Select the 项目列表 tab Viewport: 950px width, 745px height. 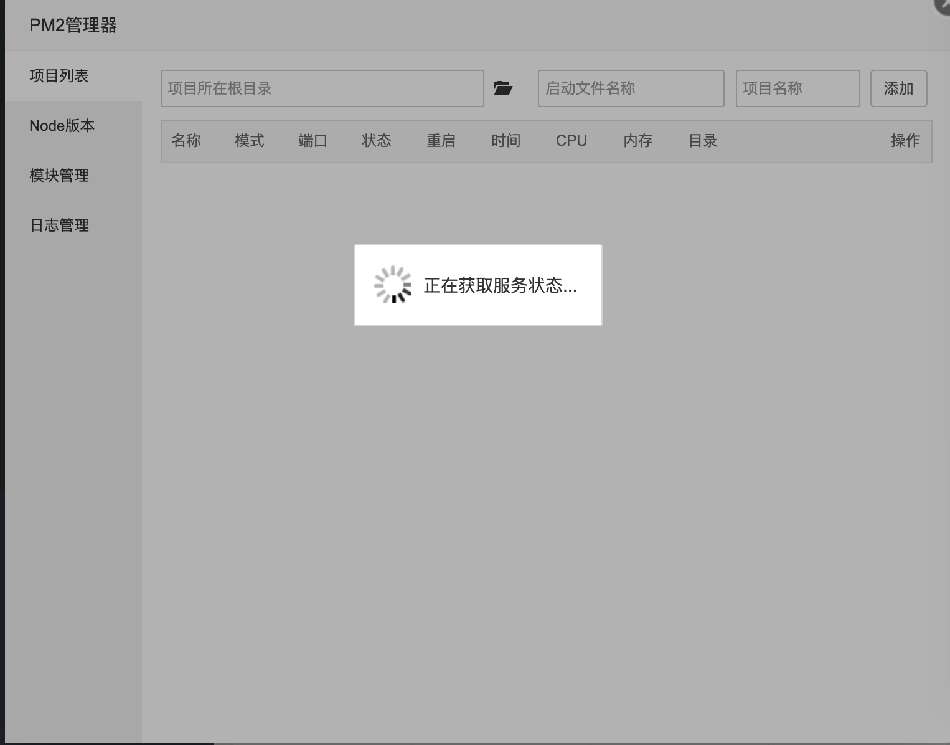point(73,76)
